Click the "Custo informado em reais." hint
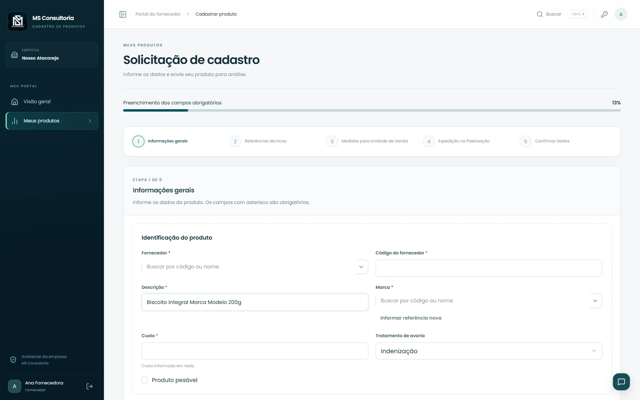Image resolution: width=640 pixels, height=400 pixels. [168, 366]
